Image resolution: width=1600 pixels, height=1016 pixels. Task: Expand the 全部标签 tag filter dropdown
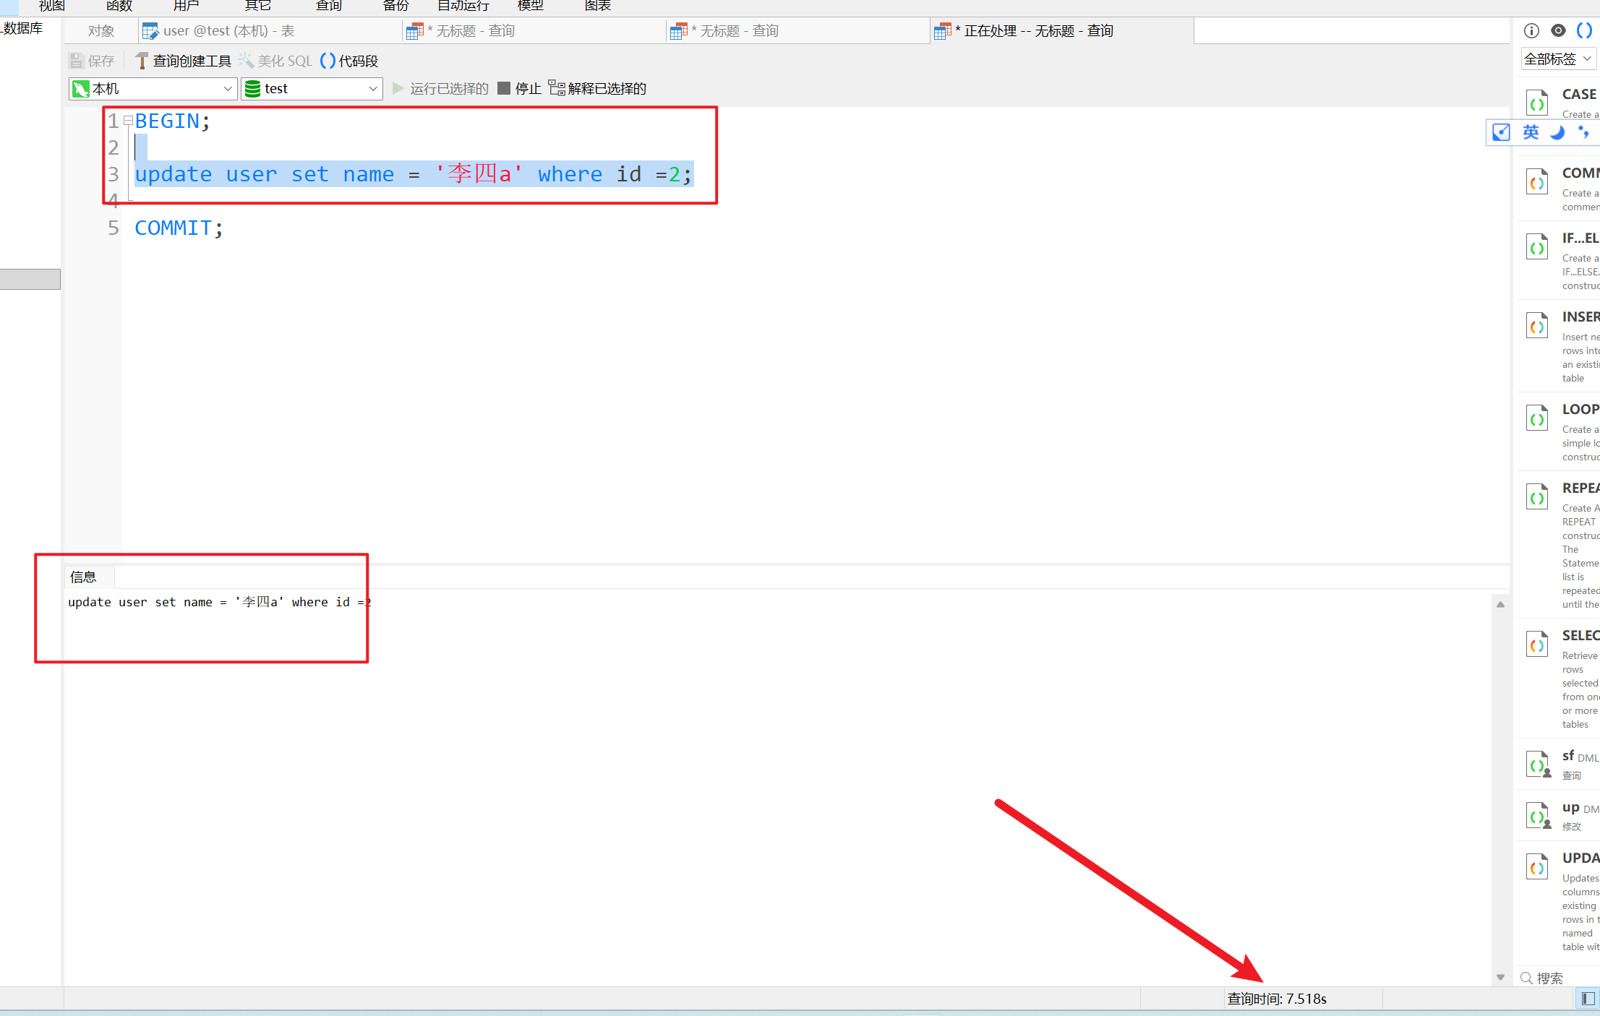[x=1558, y=59]
